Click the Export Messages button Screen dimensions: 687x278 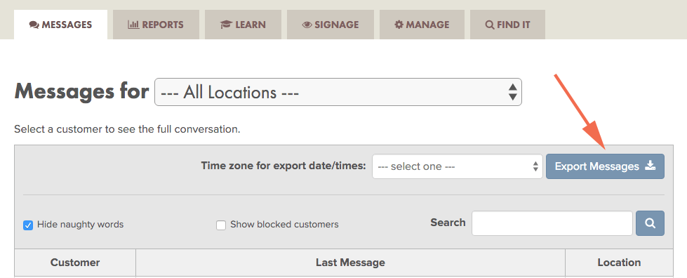[605, 166]
